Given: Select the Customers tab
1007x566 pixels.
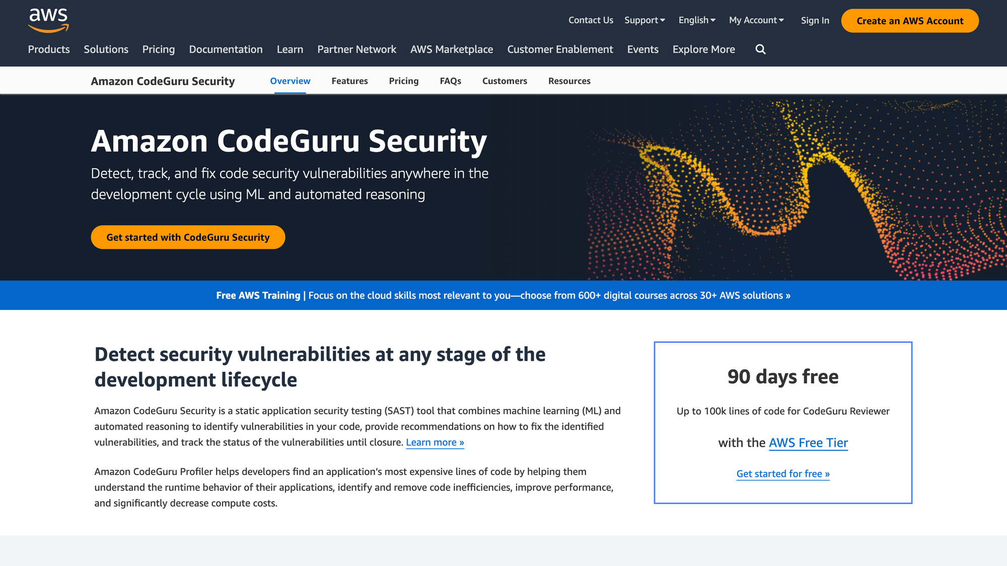Looking at the screenshot, I should [x=505, y=81].
